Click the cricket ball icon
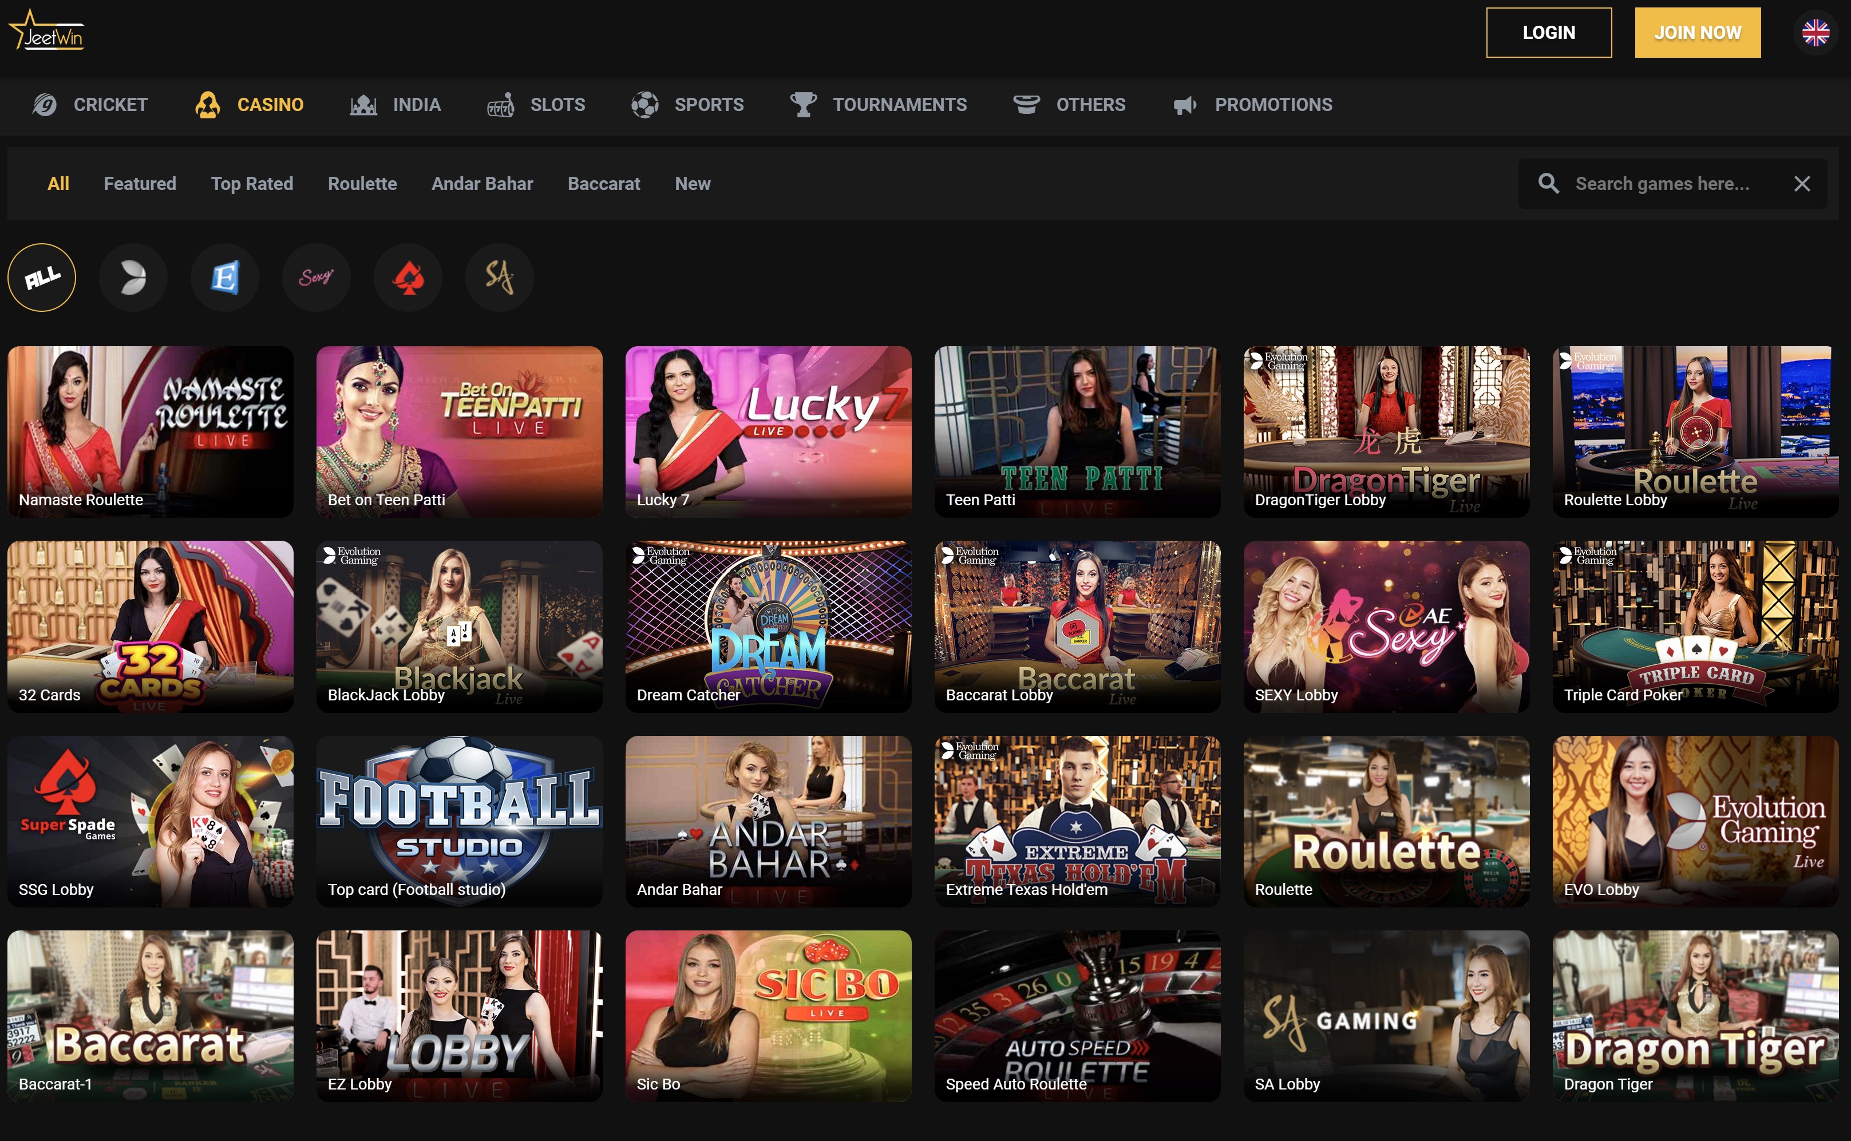The height and width of the screenshot is (1141, 1851). point(45,104)
